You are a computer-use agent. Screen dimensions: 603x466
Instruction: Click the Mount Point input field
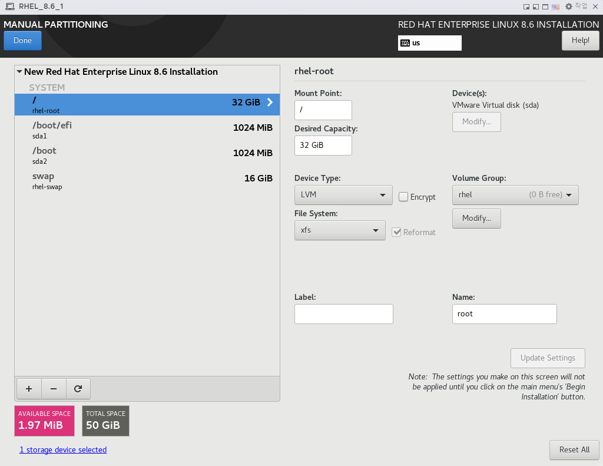pos(323,110)
